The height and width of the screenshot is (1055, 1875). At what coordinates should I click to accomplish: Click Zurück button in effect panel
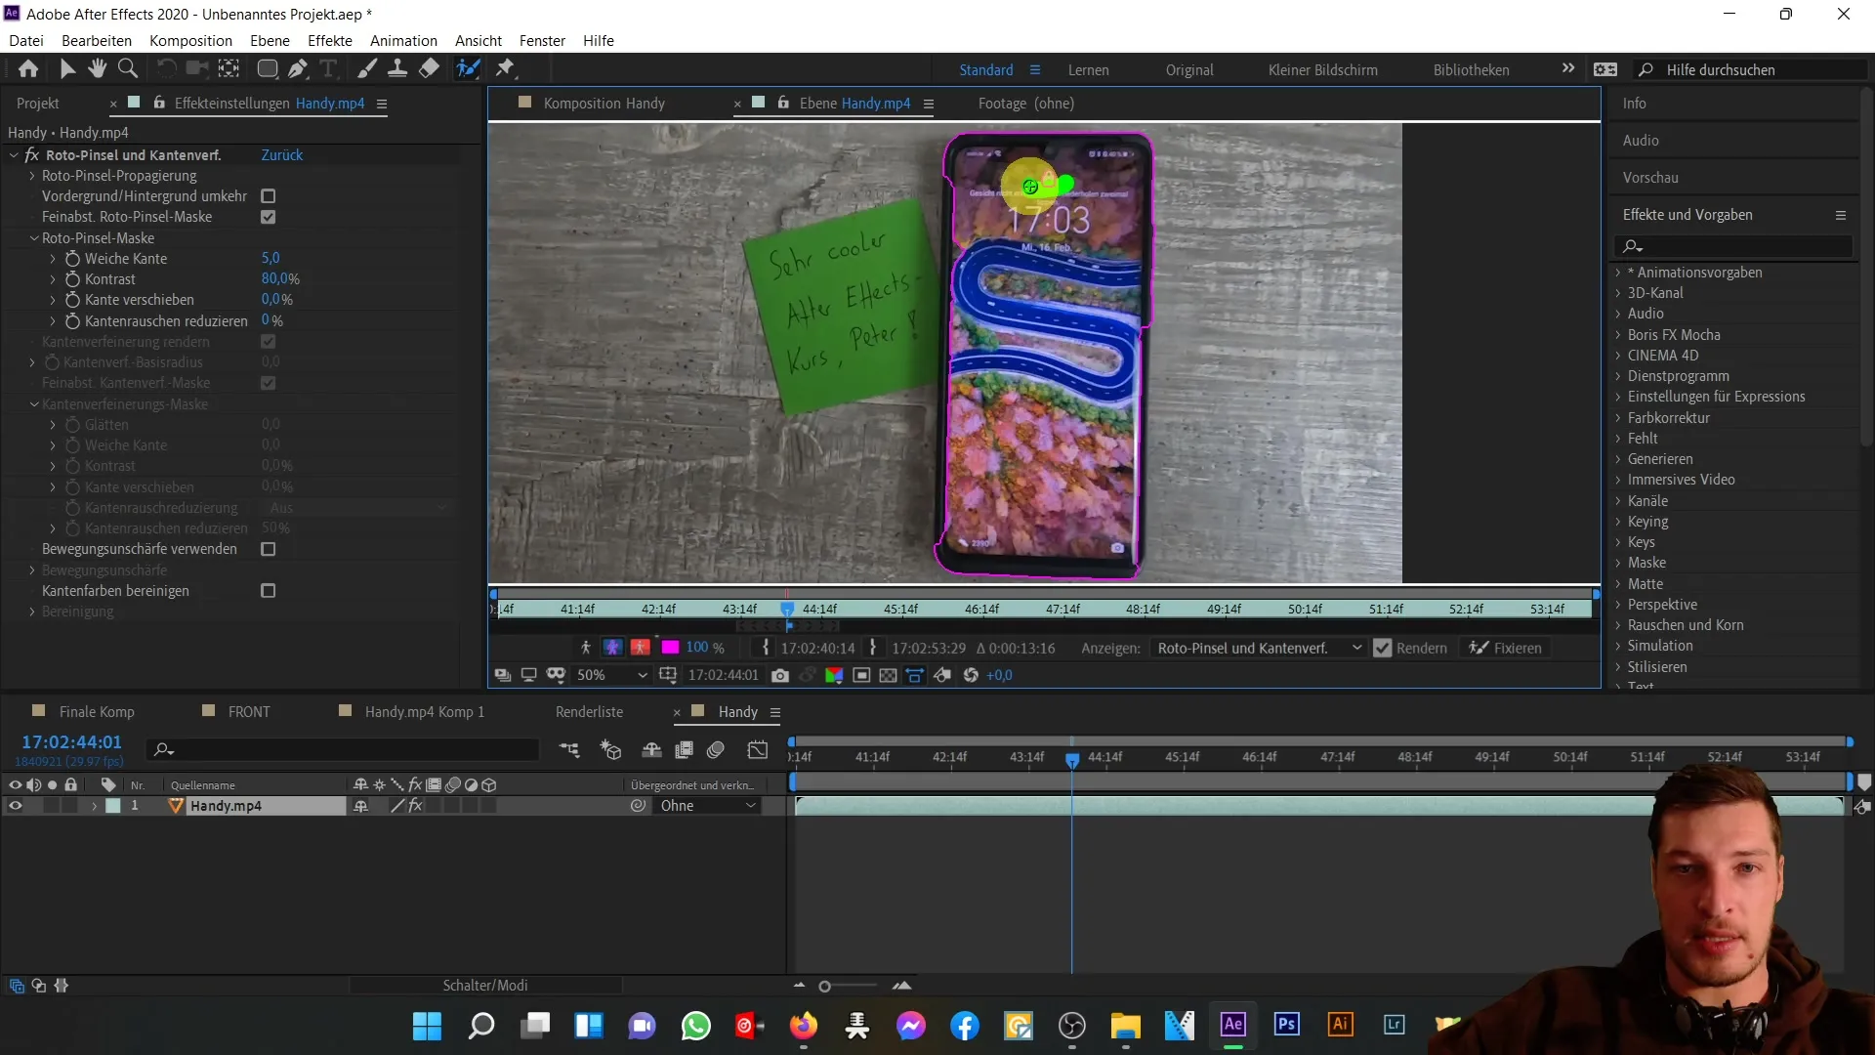282,154
